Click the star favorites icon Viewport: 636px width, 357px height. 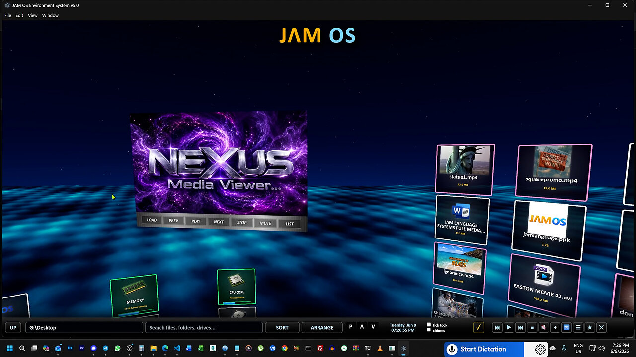[590, 328]
